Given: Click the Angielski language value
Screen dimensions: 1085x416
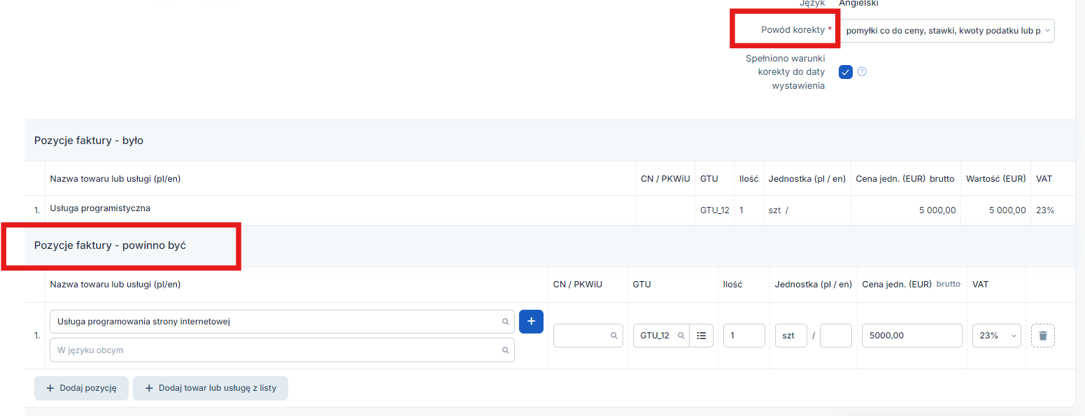Looking at the screenshot, I should pos(858,3).
